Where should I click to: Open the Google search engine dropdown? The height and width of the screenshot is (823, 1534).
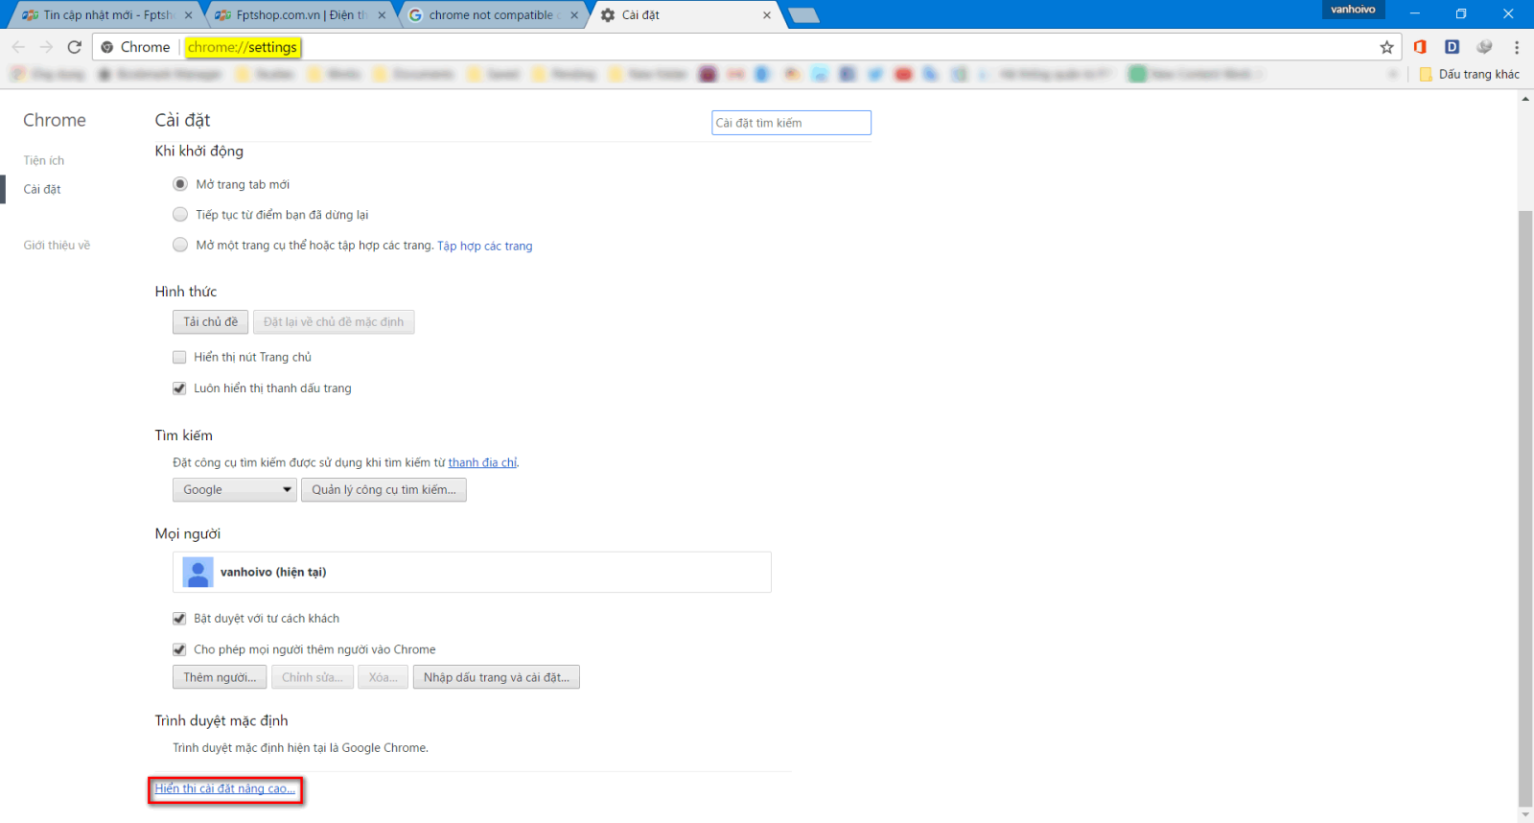235,489
